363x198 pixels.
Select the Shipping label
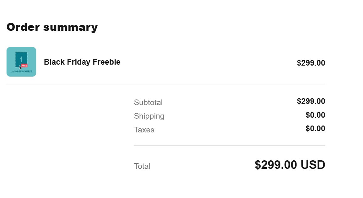[149, 116]
